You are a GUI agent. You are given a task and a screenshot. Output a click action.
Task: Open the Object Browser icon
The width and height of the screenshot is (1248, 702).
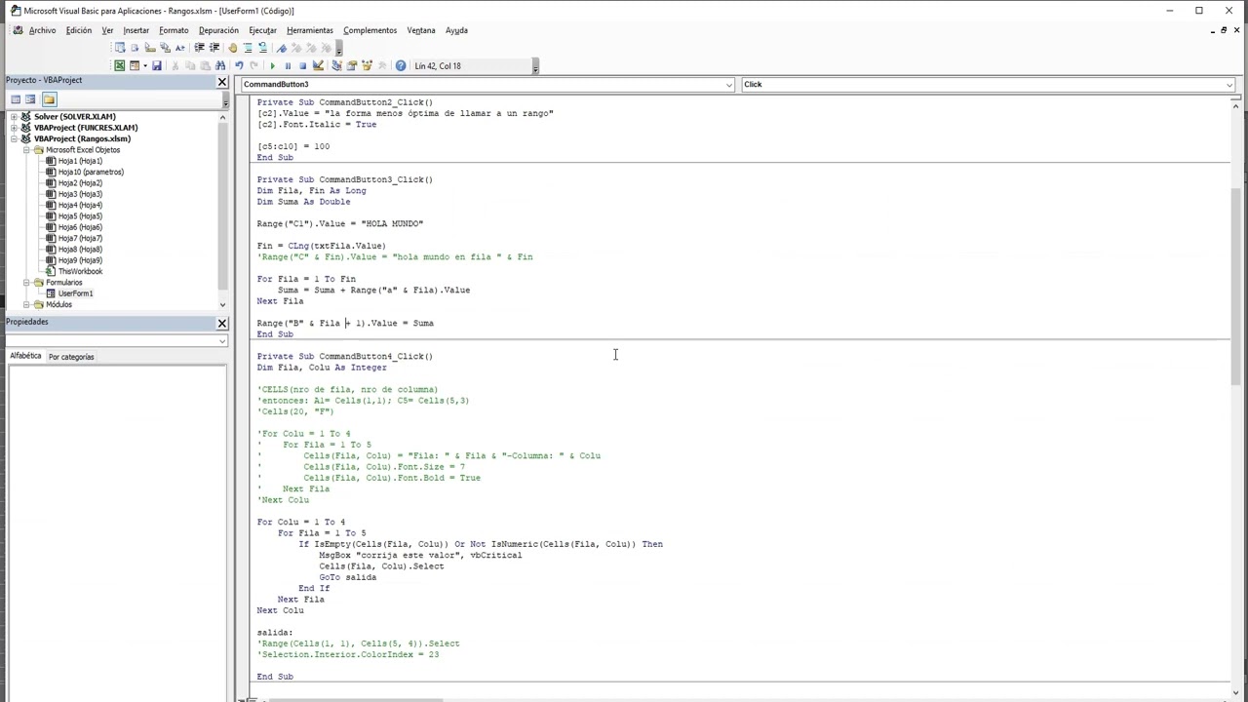coord(367,65)
